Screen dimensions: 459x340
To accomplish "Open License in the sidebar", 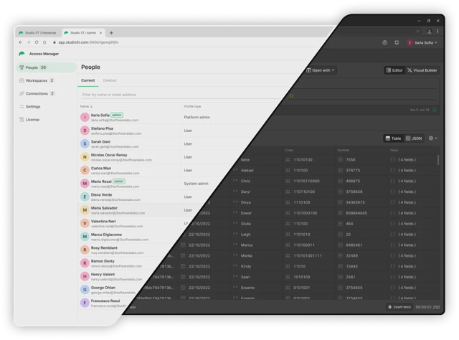I will tap(29, 120).
